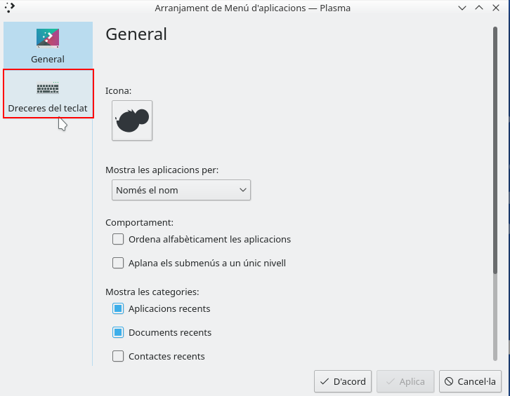Click the Aplica button
510x396 pixels.
405,382
